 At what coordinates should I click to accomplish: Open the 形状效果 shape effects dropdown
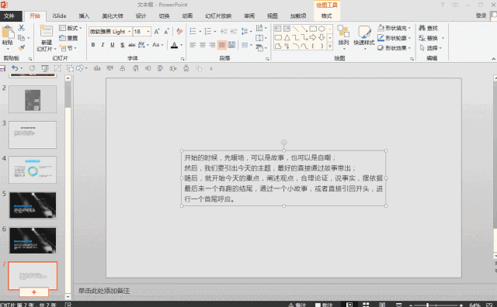(x=394, y=48)
